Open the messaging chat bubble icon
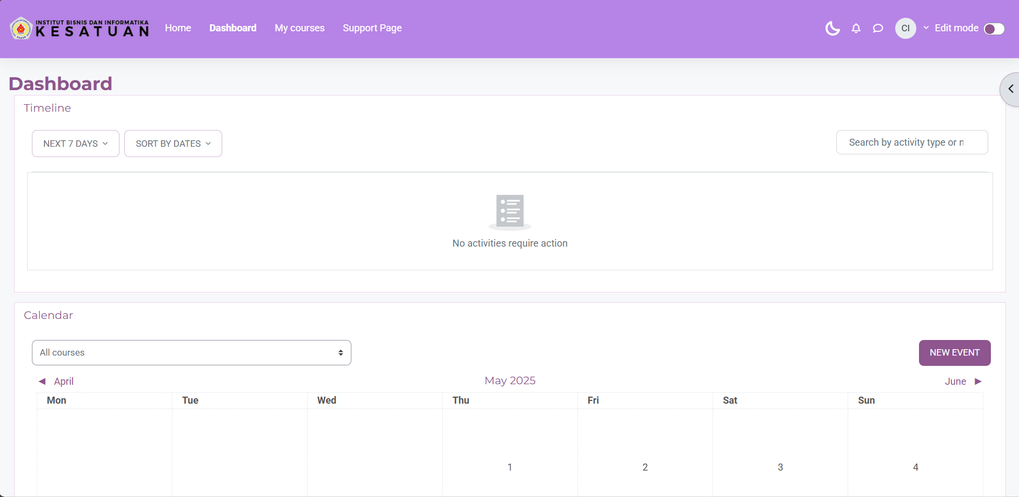The image size is (1019, 497). click(878, 28)
